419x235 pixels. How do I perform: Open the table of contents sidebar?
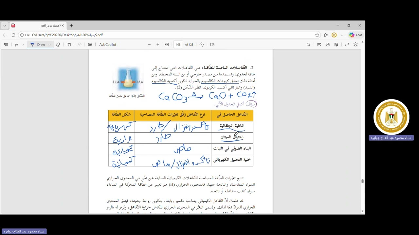6,45
